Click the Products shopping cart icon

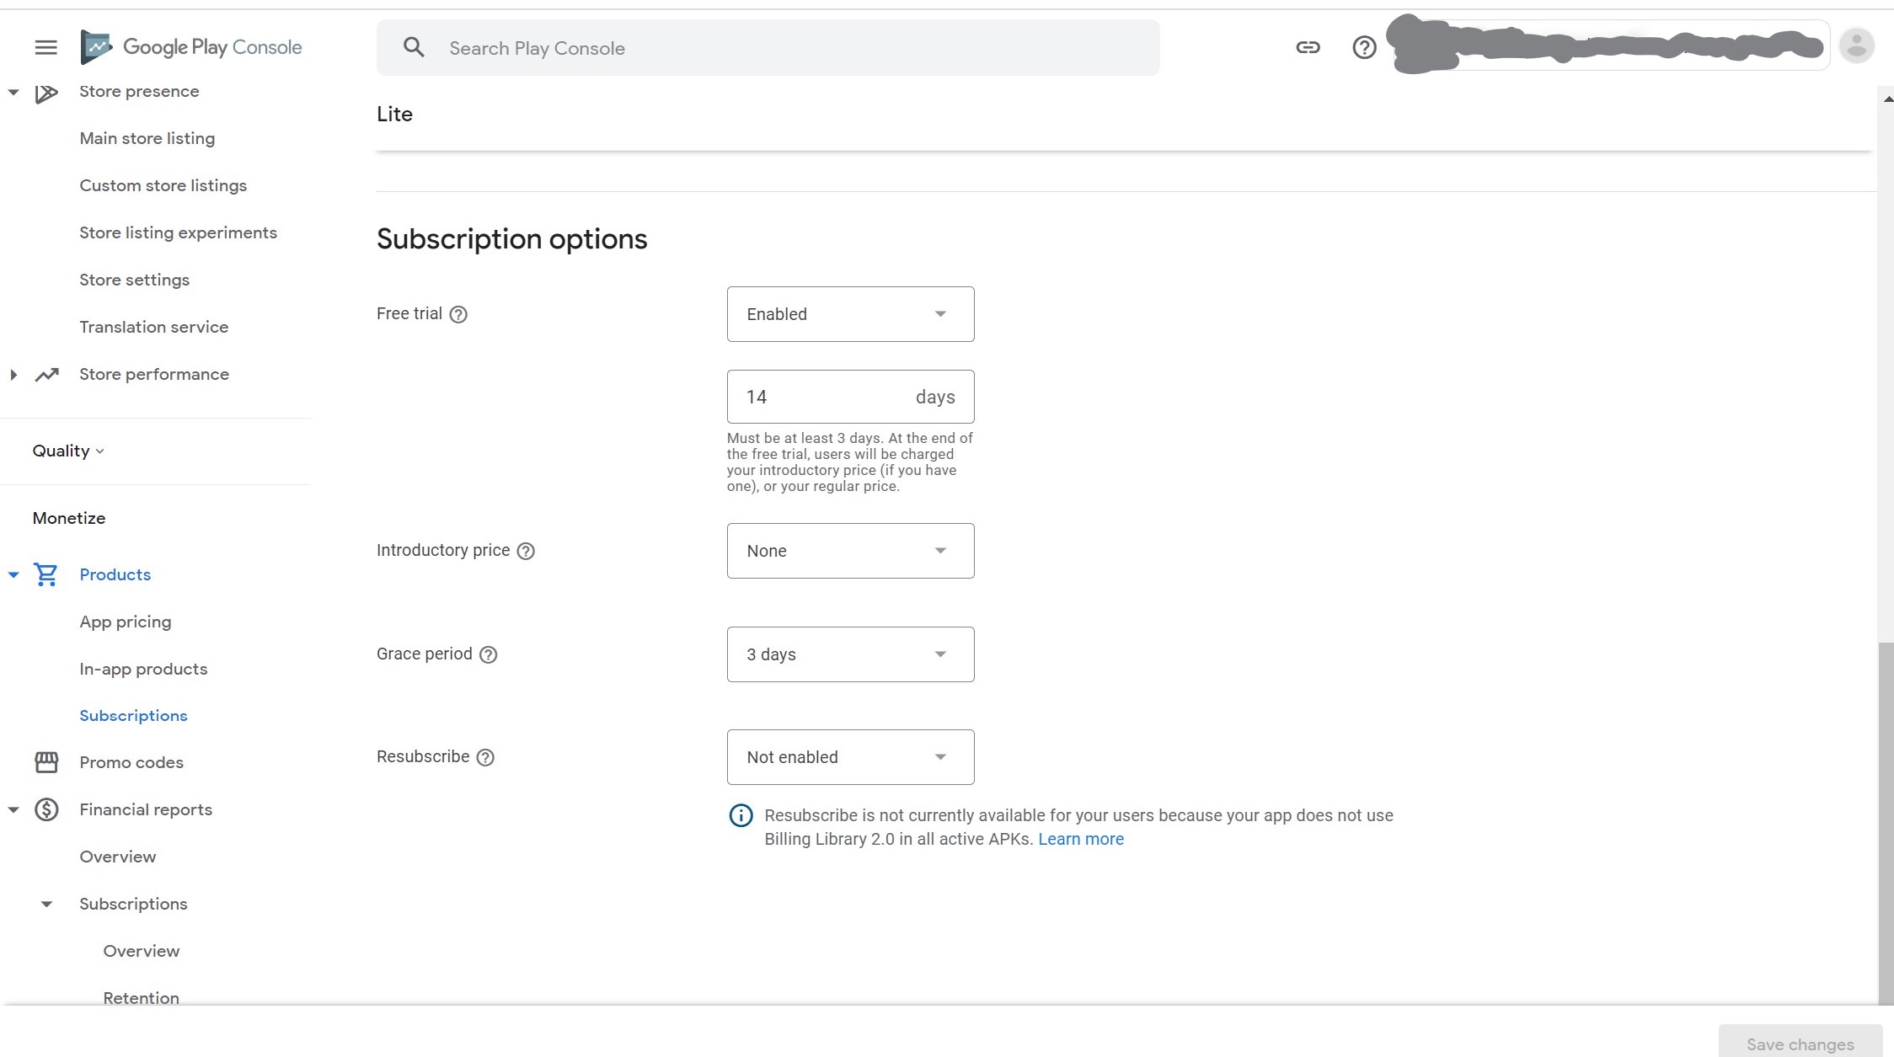click(x=46, y=574)
